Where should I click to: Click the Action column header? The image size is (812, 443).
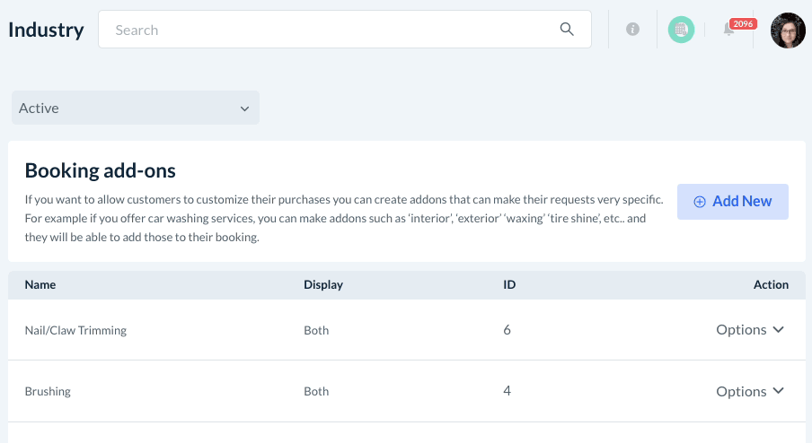tap(771, 285)
